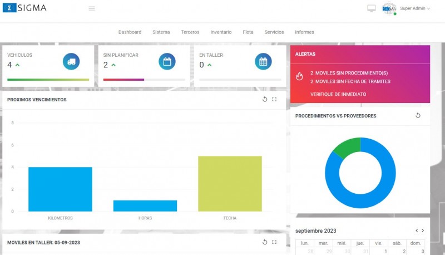Refresh the Proximos Vencimientos chart
The height and width of the screenshot is (255, 445).
point(265,99)
